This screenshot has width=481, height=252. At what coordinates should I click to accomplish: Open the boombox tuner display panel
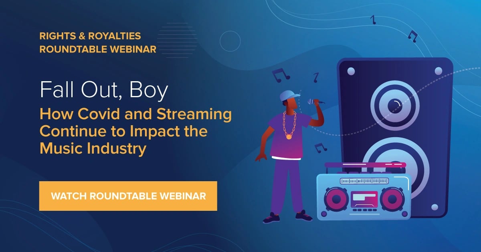pos(364,180)
